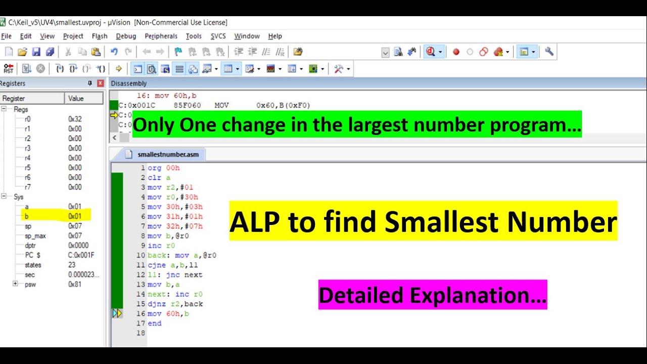Screen dimensions: 647x364
Task: Toggle the Call Stack Window
Action: point(193,69)
